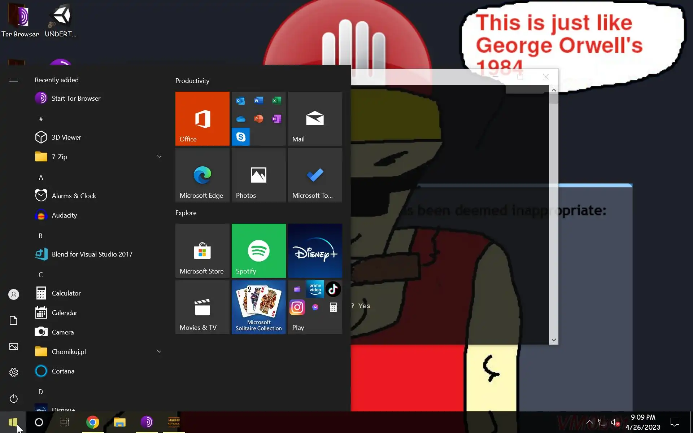Open the Microsoft Edge tile

tap(202, 175)
